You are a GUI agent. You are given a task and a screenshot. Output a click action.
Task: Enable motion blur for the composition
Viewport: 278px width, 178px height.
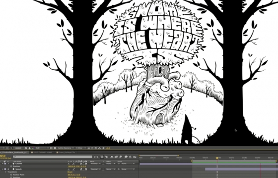pos(120,157)
